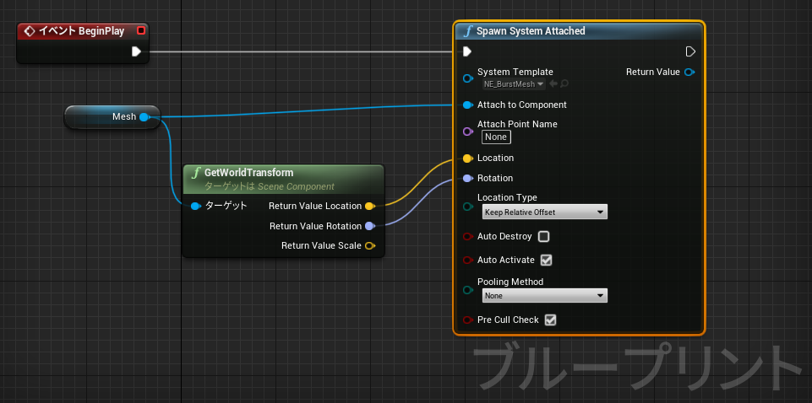Click the ターゲットは Scene Component subtitle

[270, 186]
